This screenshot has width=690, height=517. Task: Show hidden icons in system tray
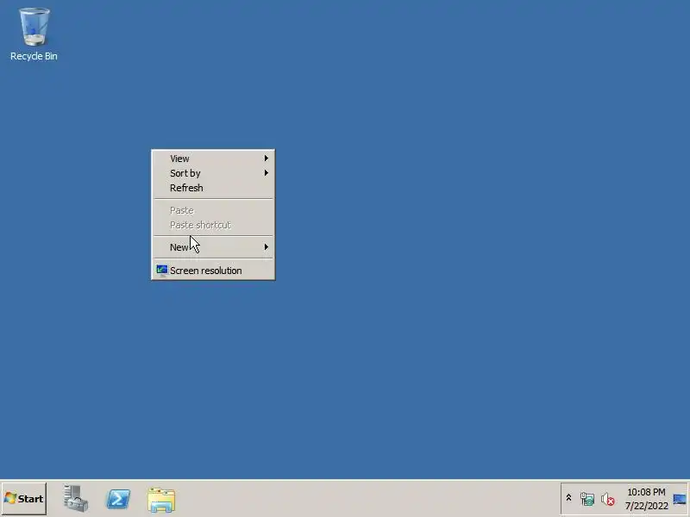click(568, 498)
